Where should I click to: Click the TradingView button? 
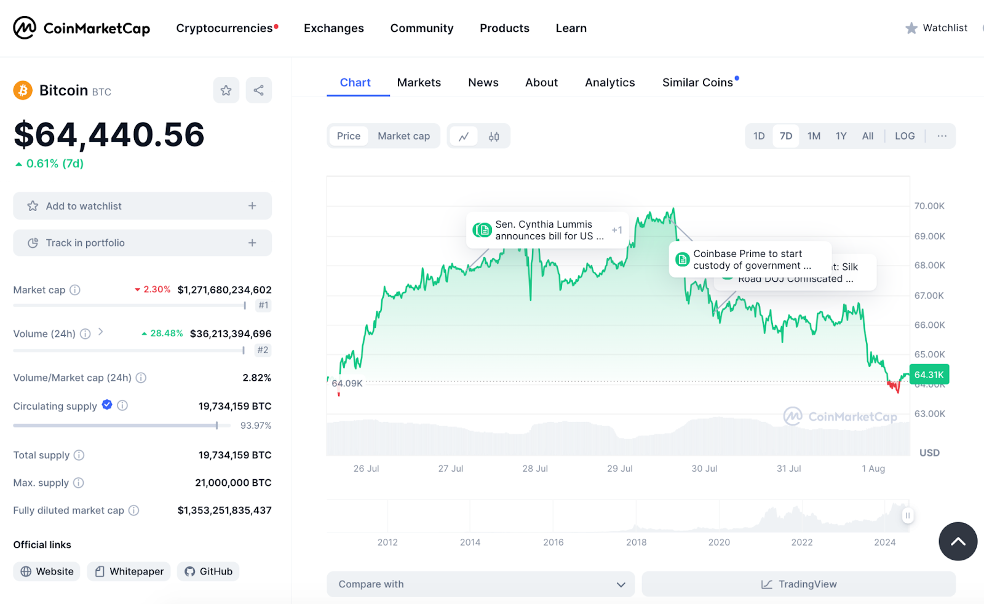(x=799, y=584)
